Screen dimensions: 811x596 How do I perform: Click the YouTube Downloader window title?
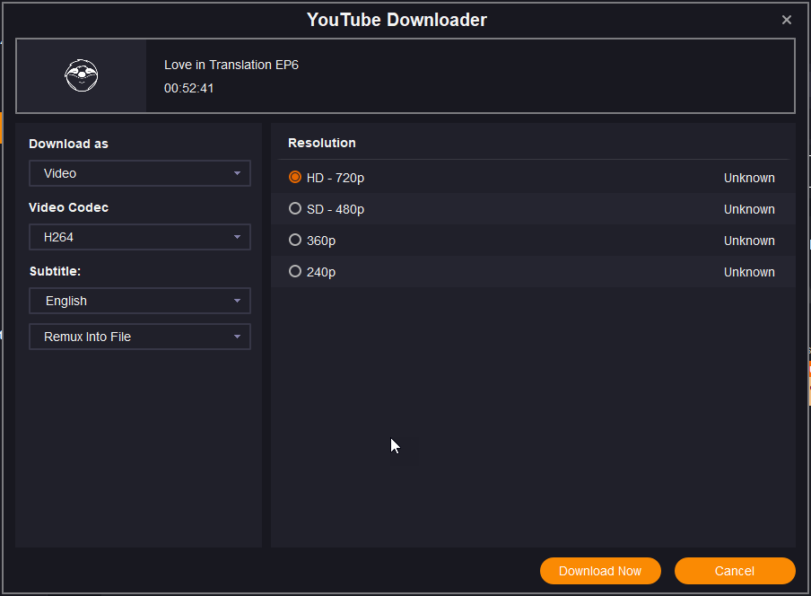pyautogui.click(x=397, y=20)
